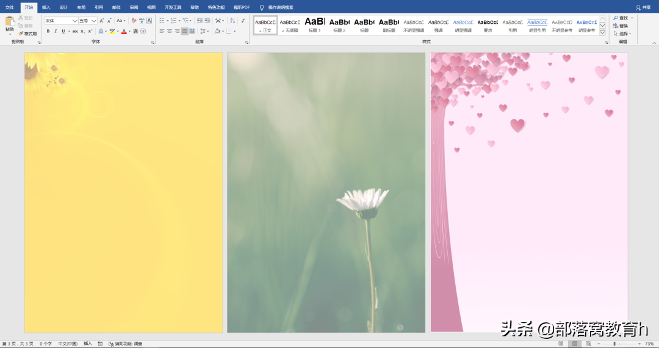This screenshot has height=348, width=659.
Task: Apply the 无间隔 style
Action: pos(290,25)
